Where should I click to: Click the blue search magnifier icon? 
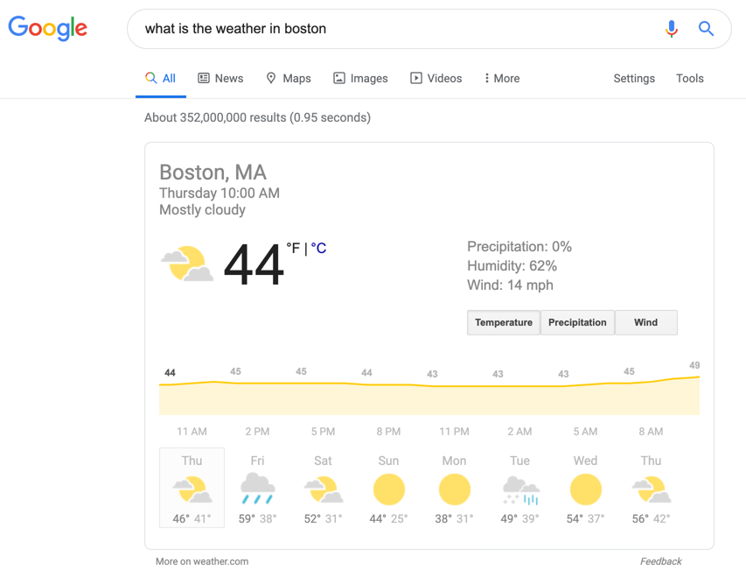pyautogui.click(x=706, y=29)
